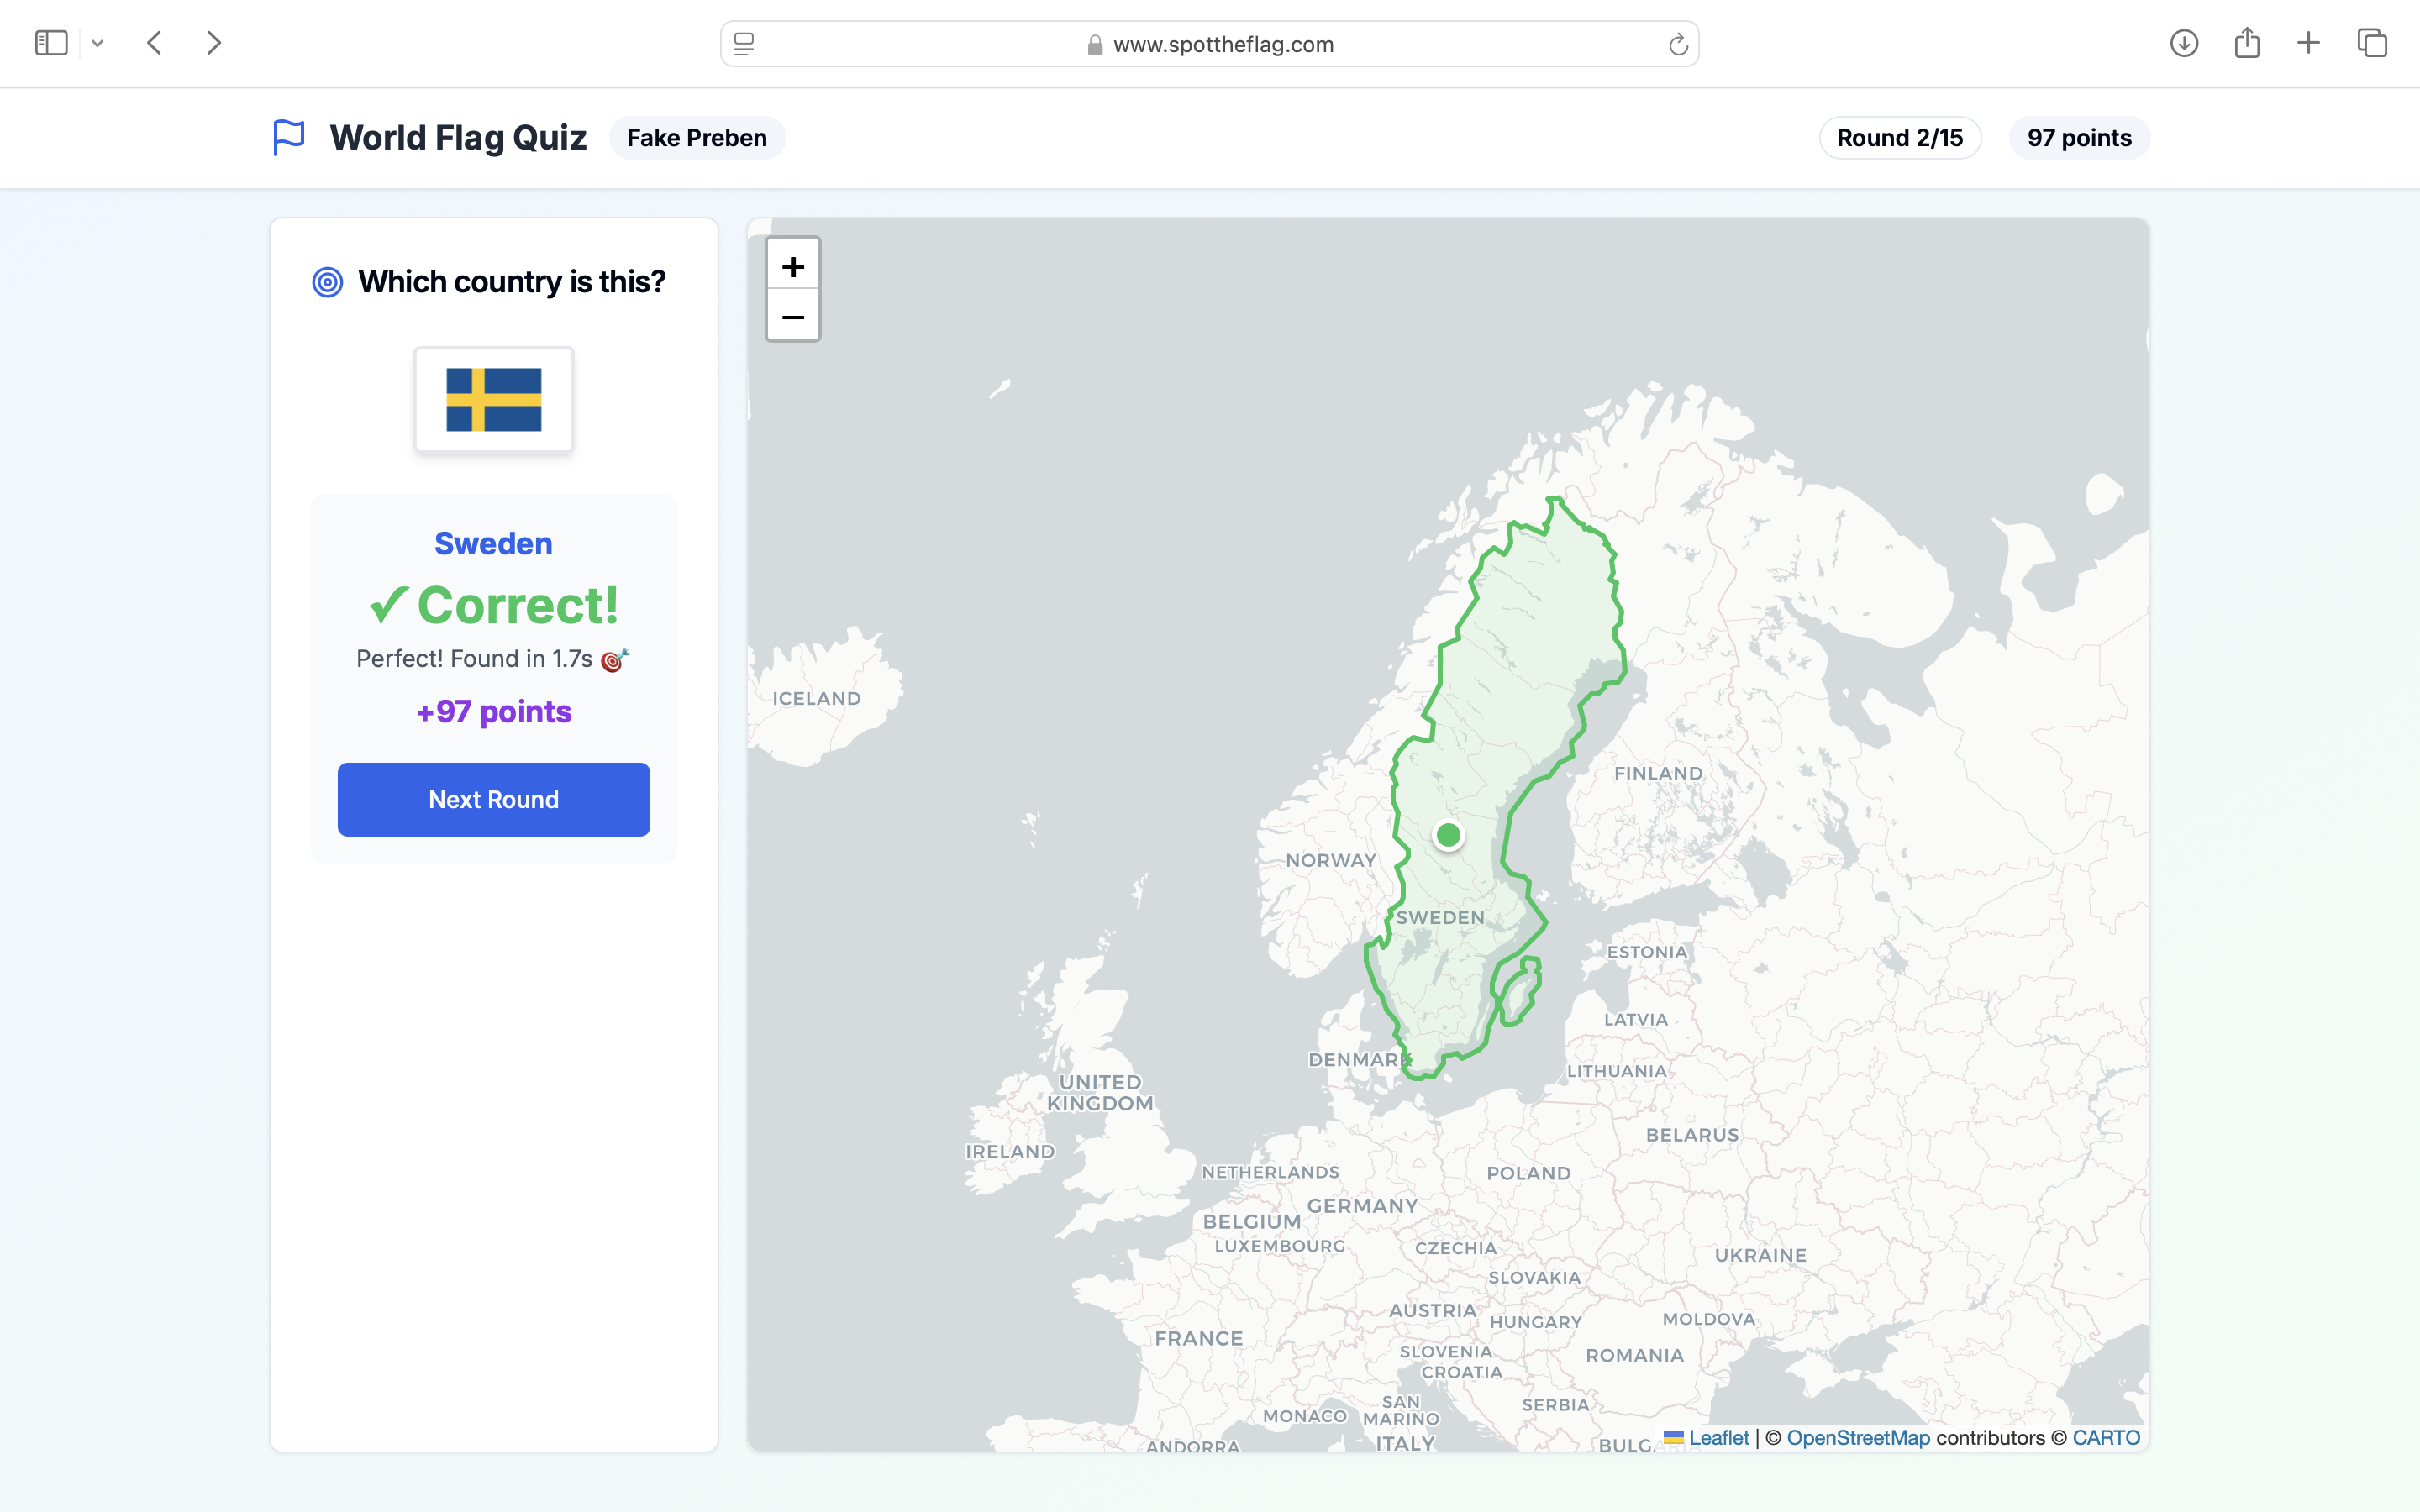Click the Share icon in toolbar
The width and height of the screenshot is (2420, 1512).
(2246, 43)
